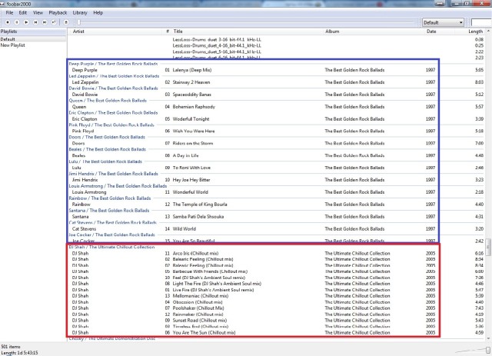The height and width of the screenshot is (356, 492).
Task: Play a random track
Action: click(54, 22)
